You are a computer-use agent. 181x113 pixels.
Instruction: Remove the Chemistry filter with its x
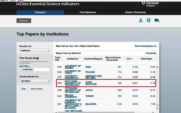(x=22, y=69)
